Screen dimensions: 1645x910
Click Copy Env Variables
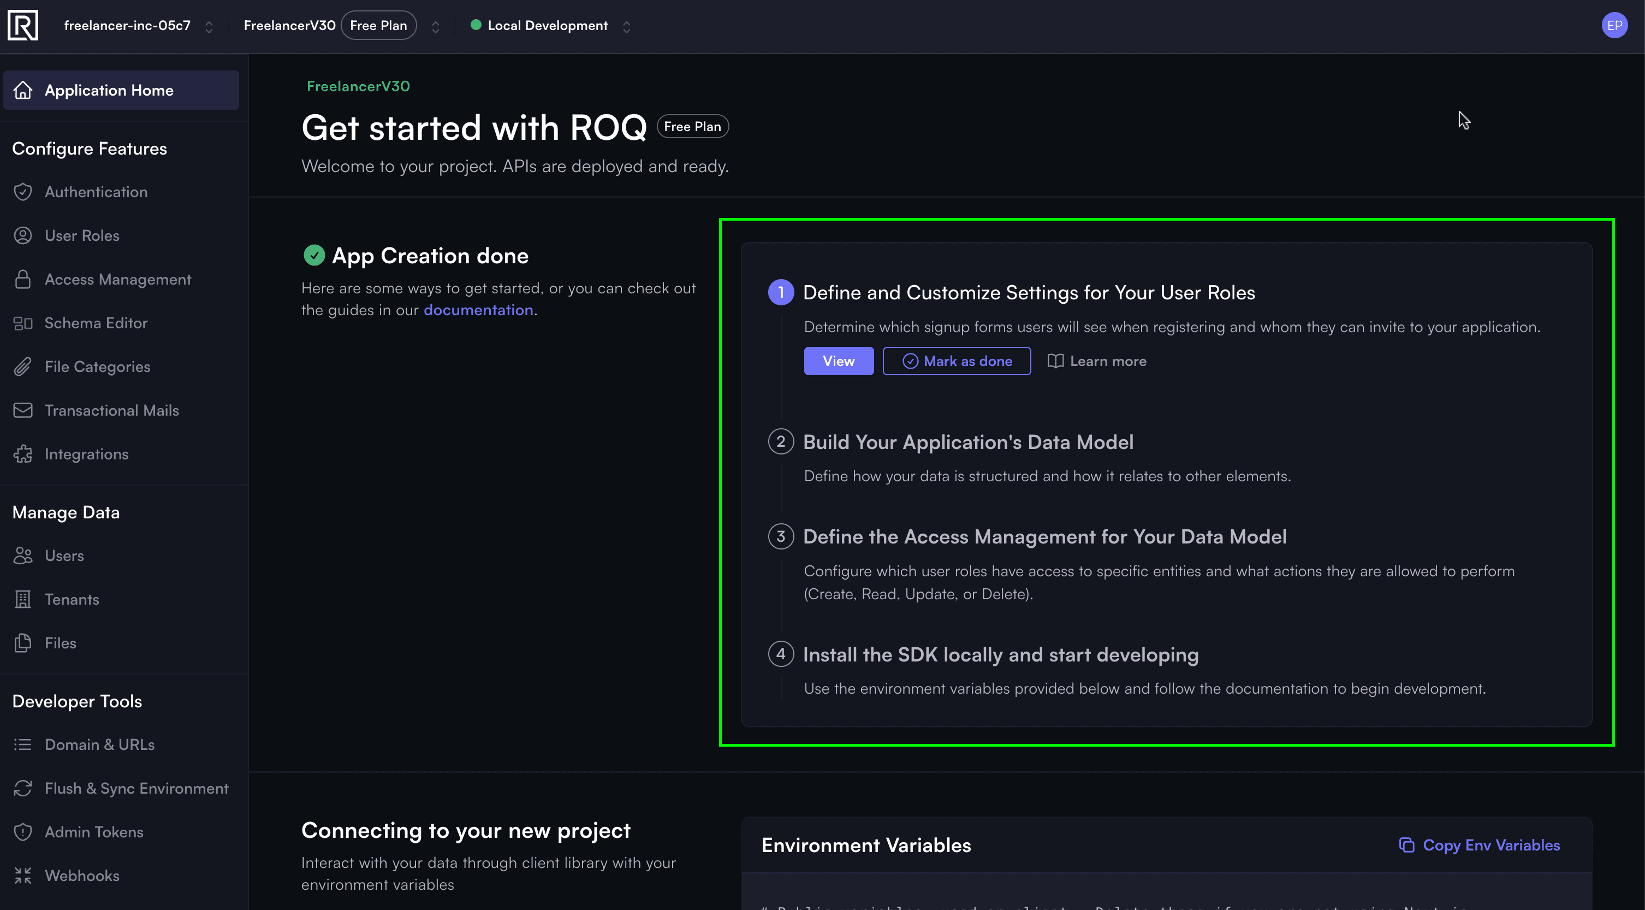(x=1479, y=845)
